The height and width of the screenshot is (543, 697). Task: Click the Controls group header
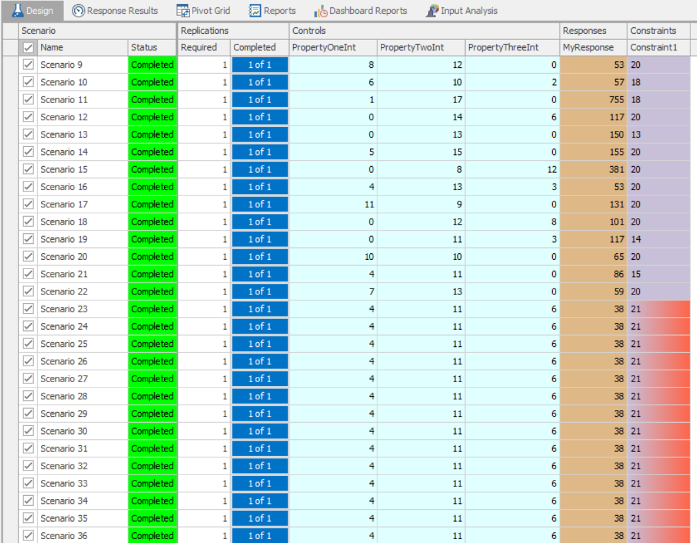click(424, 31)
